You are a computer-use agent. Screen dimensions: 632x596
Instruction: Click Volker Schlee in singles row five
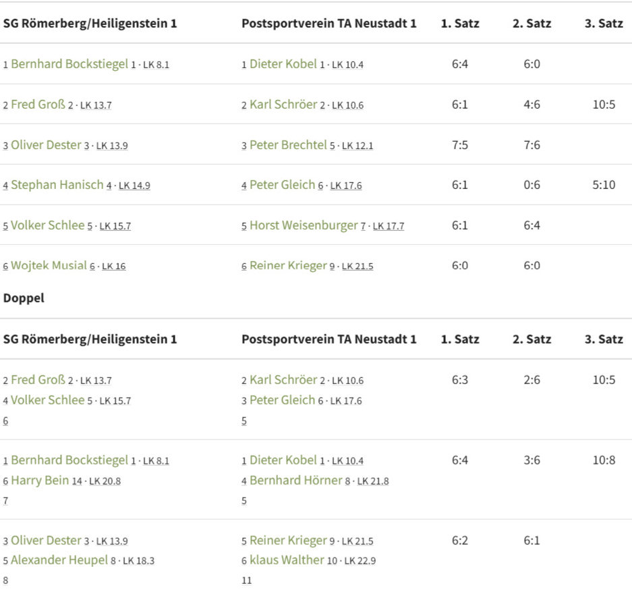click(x=48, y=225)
